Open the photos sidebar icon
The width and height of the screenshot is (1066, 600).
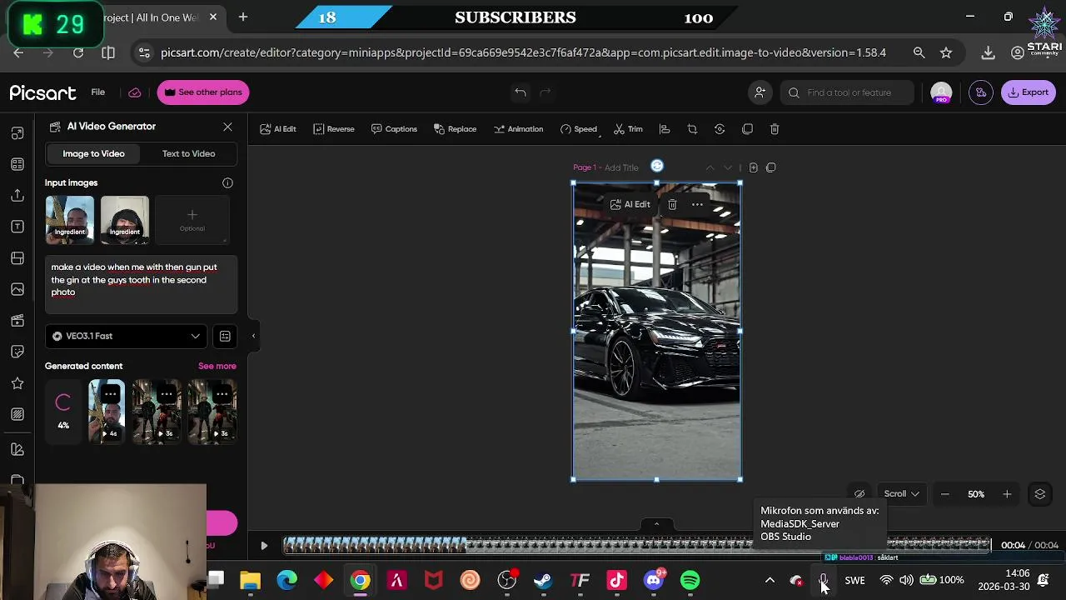pyautogui.click(x=17, y=289)
